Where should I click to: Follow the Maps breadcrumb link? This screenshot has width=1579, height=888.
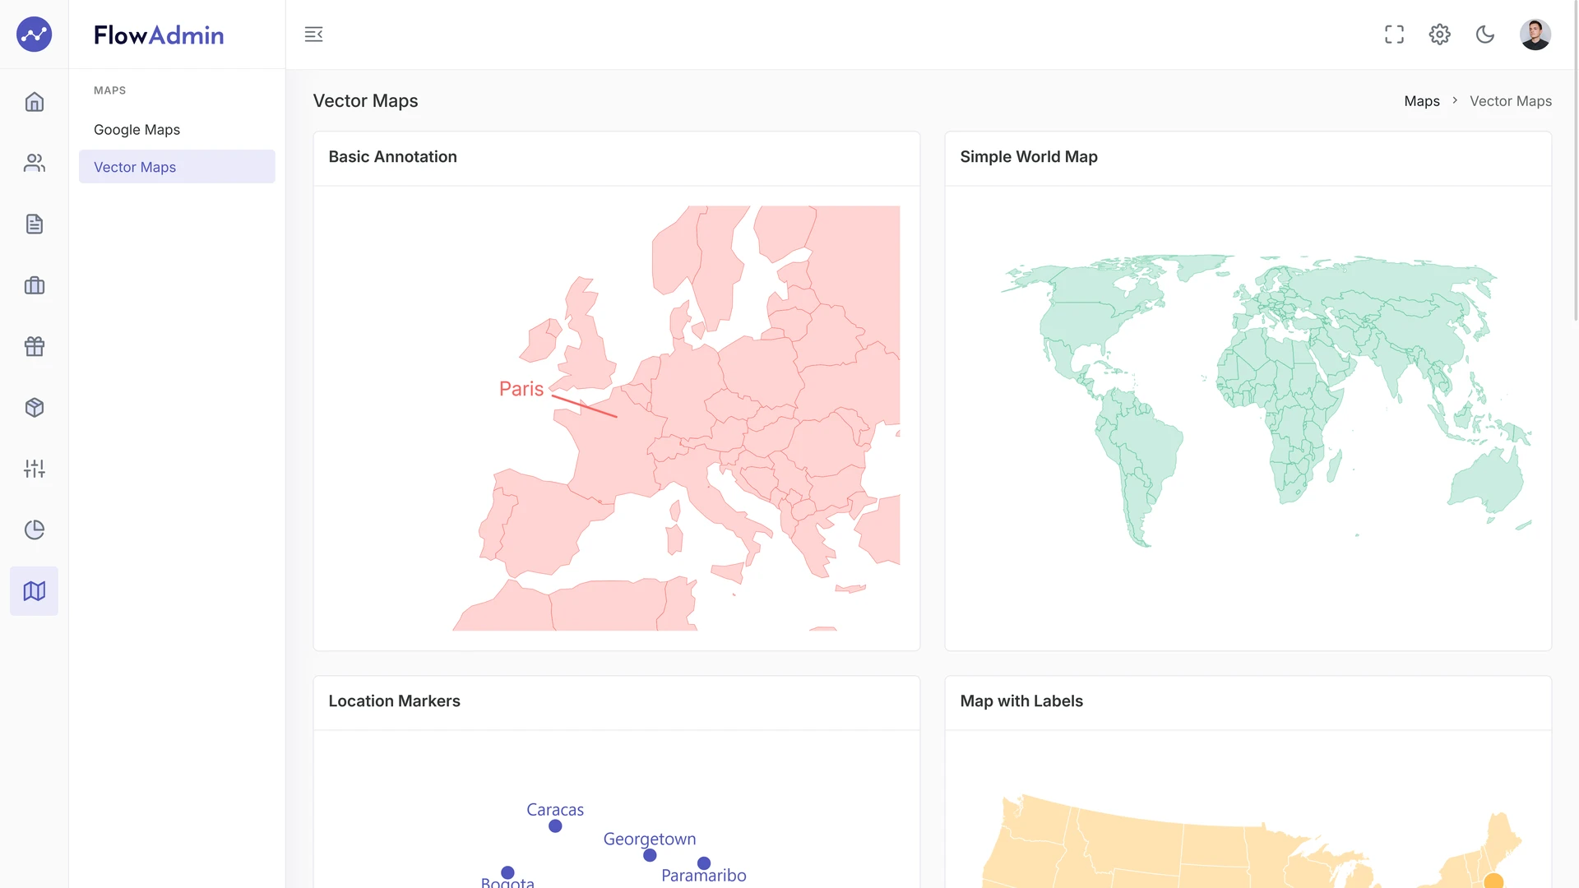(1422, 101)
